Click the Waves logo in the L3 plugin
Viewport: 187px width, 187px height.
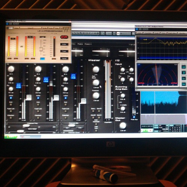click(x=67, y=29)
